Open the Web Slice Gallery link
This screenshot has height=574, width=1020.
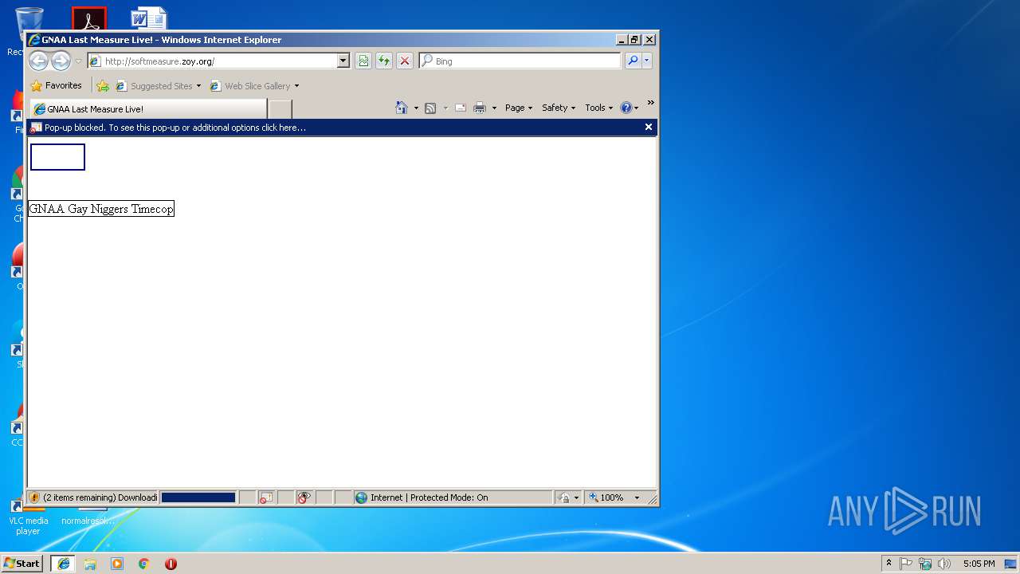250,86
